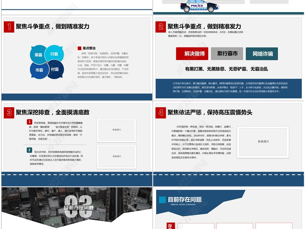Click the red "1" number badge on the first slide

[x=9, y=26]
